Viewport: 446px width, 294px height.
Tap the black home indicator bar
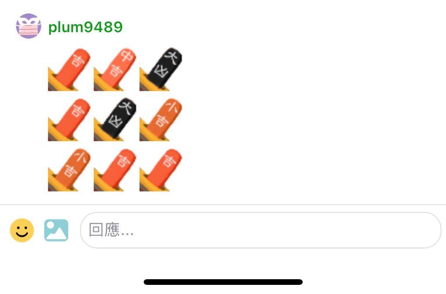(223, 282)
